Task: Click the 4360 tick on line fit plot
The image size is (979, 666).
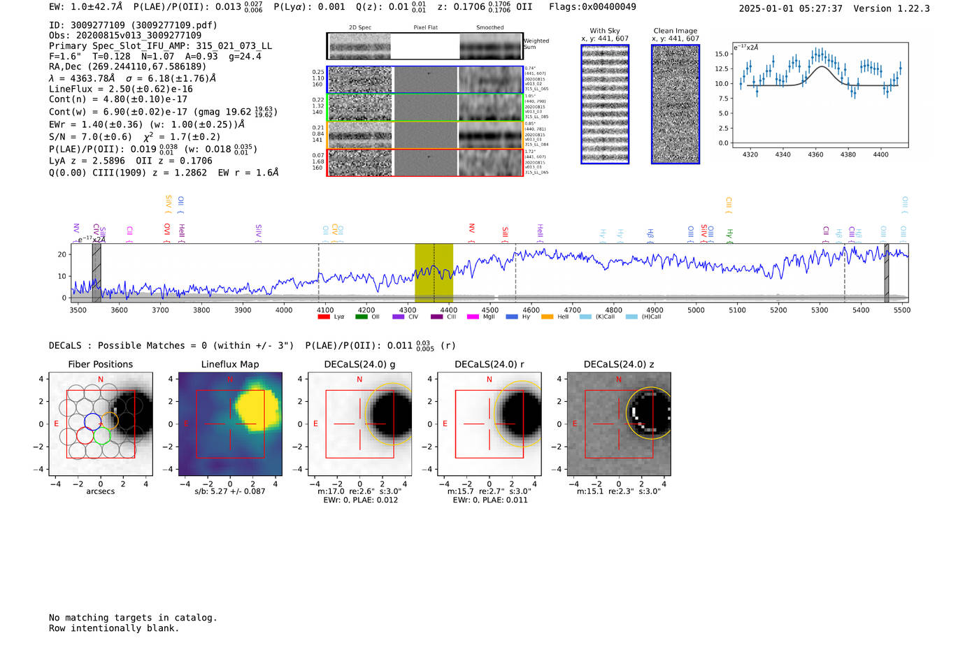Action: click(815, 154)
